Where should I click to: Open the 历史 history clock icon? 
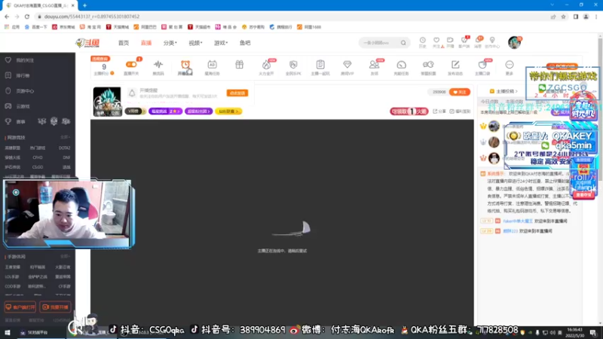click(x=423, y=40)
